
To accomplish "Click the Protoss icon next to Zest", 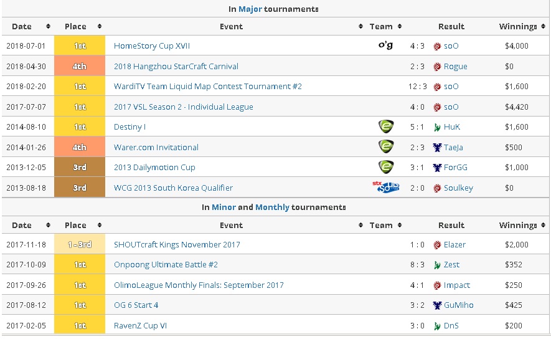I will (437, 265).
